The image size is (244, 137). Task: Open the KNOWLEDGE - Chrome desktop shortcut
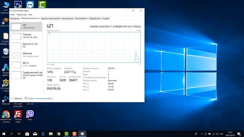6,116
